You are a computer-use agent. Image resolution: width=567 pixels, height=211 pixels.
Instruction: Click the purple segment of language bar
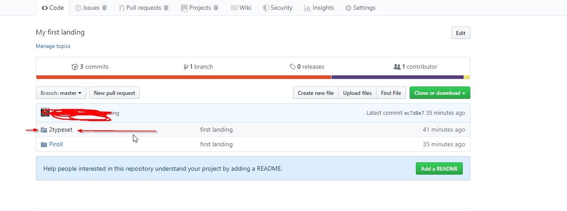pos(397,77)
